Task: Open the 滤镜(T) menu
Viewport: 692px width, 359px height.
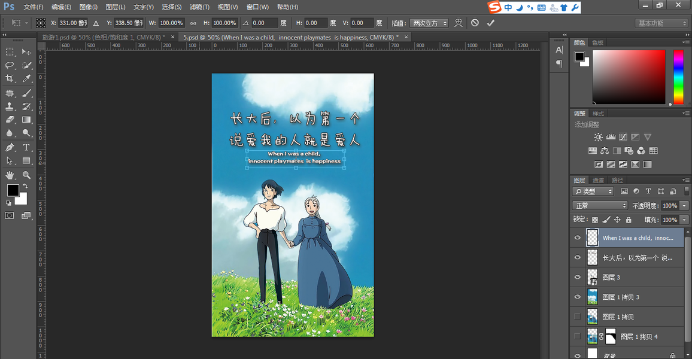Action: (x=199, y=7)
